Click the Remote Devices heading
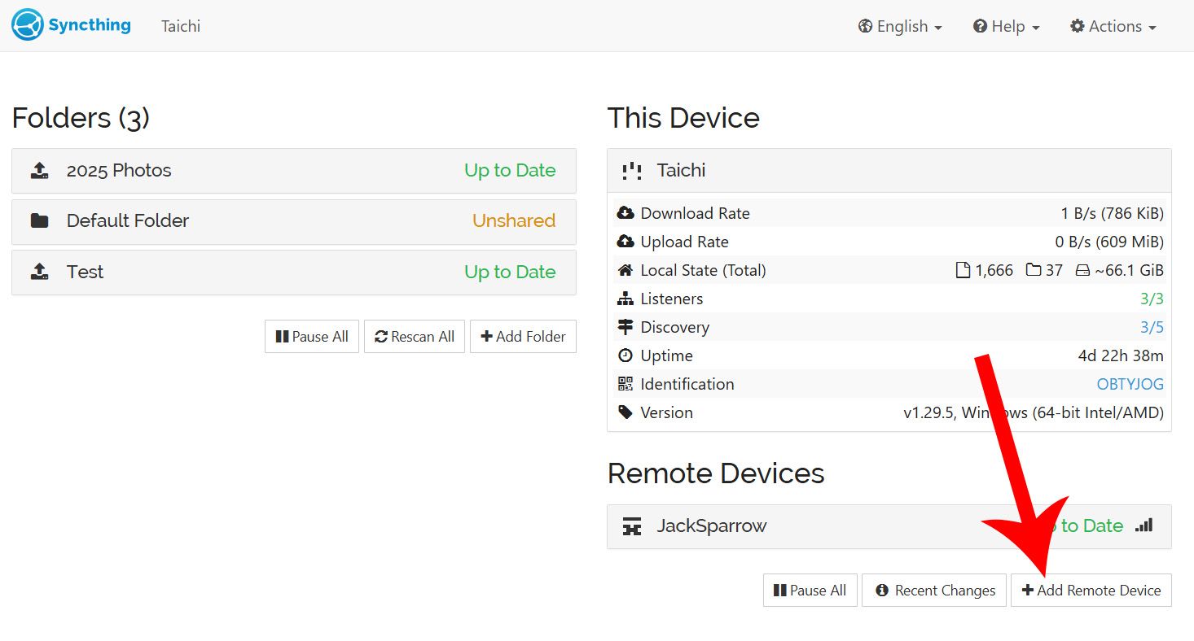The image size is (1194, 641). [x=716, y=473]
